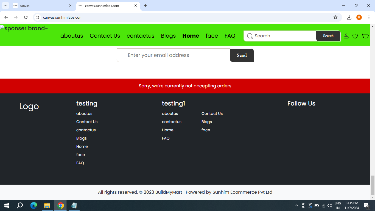Click the magnifier icon in search box
This screenshot has height=211, width=375.
coord(250,36)
